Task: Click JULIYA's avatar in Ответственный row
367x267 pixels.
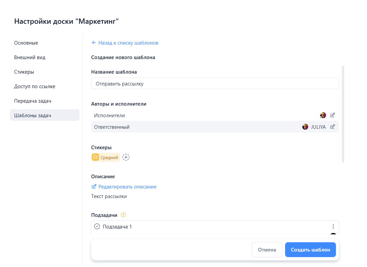Action: pyautogui.click(x=305, y=127)
